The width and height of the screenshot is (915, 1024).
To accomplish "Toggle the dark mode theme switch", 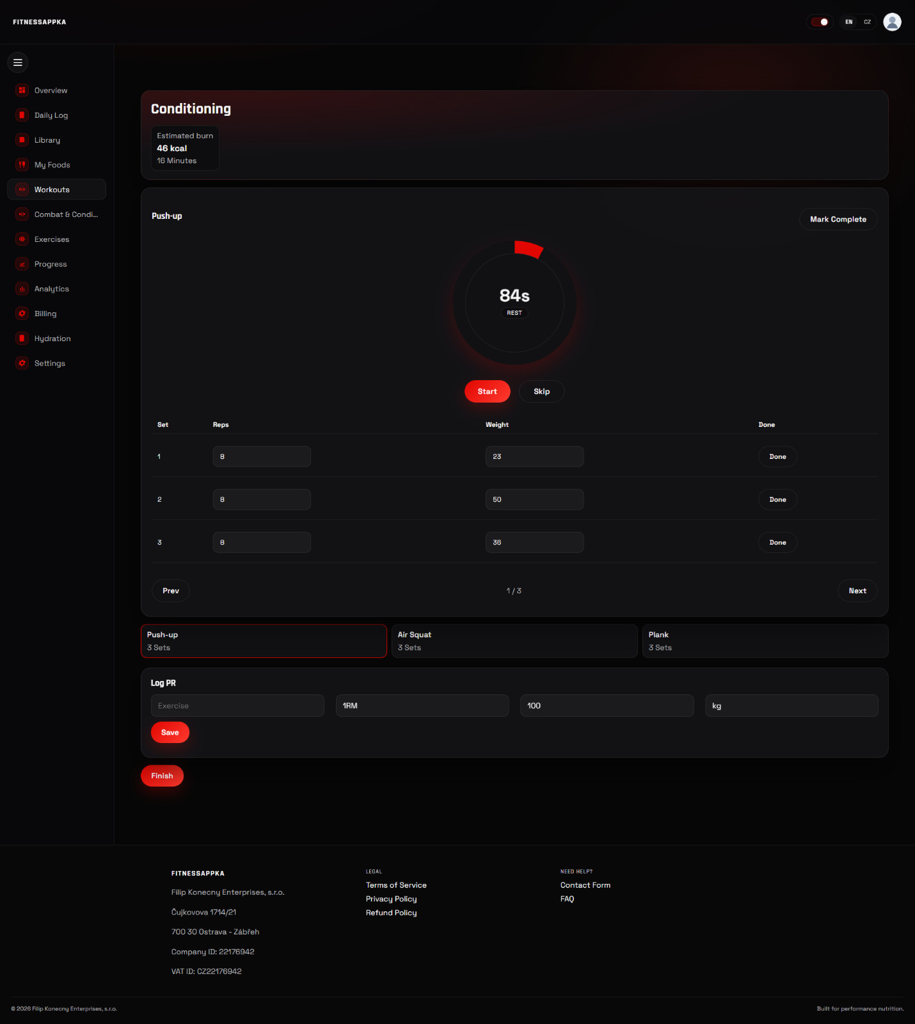I will tap(820, 22).
